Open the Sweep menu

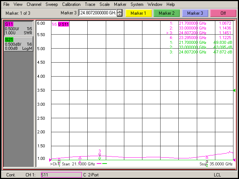52,4
